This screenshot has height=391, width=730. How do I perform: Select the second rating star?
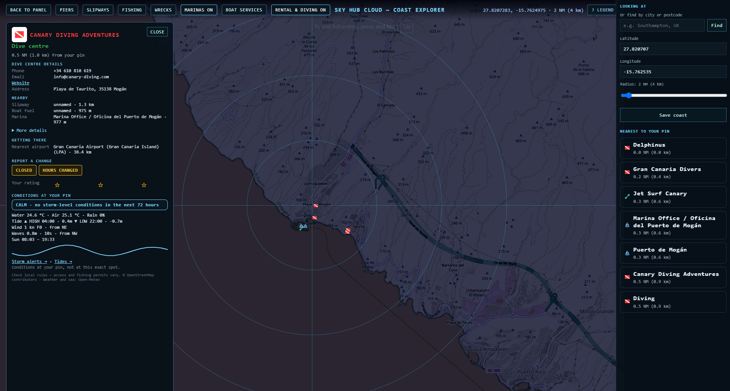tap(100, 185)
